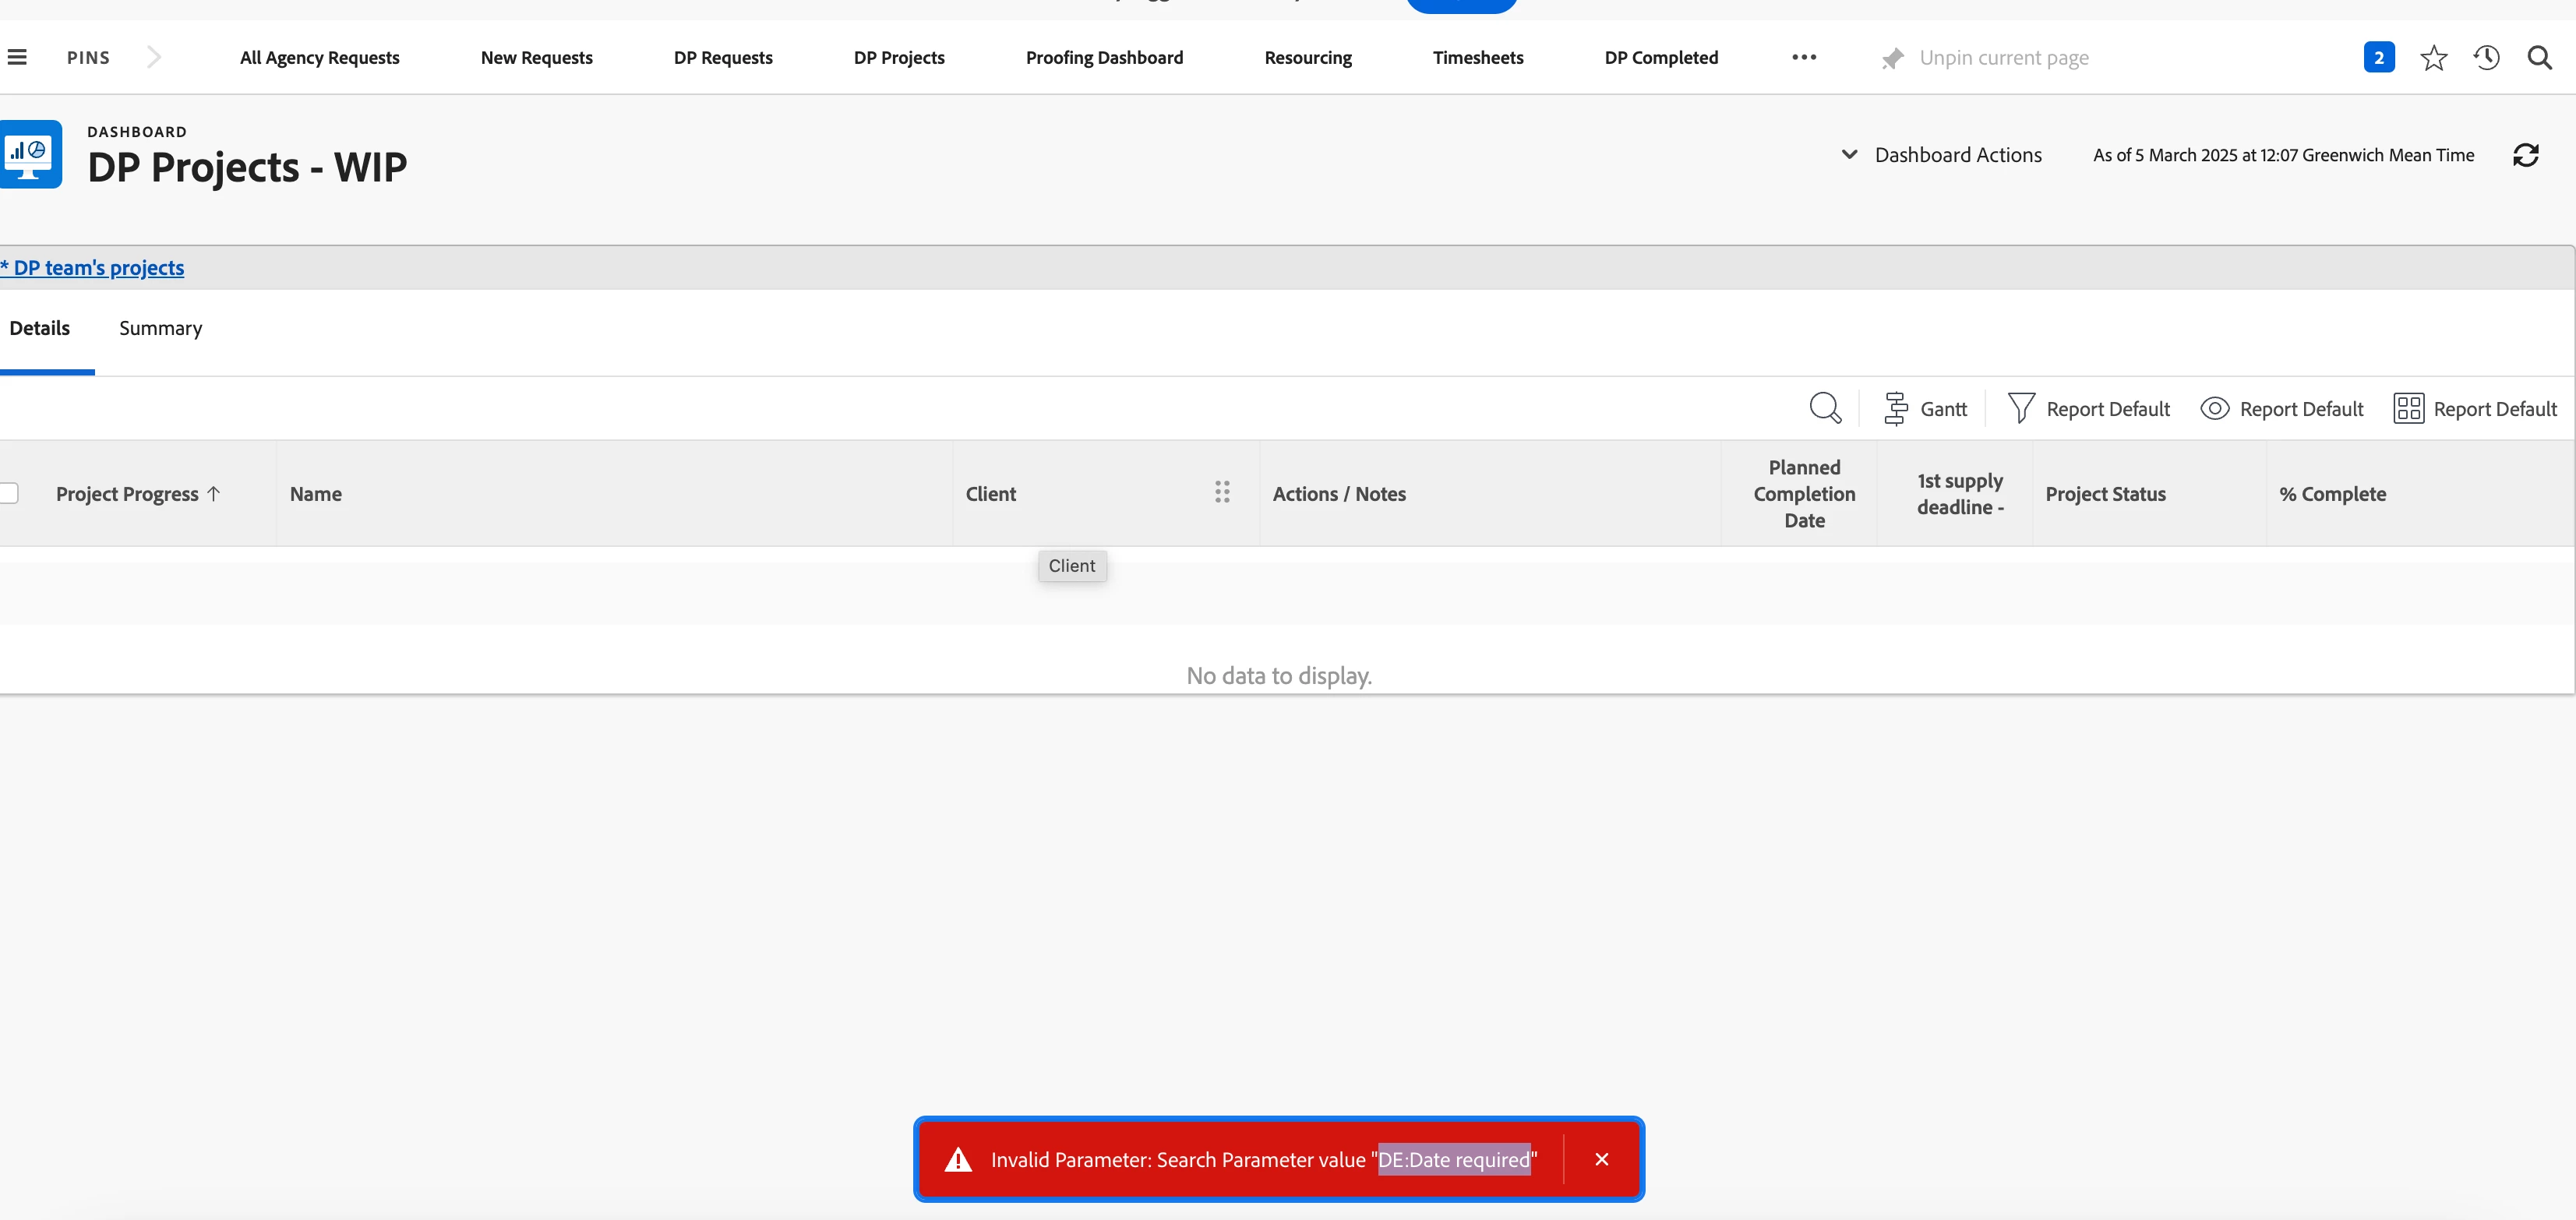
Task: Open the DP Requests pinned page
Action: coord(722,57)
